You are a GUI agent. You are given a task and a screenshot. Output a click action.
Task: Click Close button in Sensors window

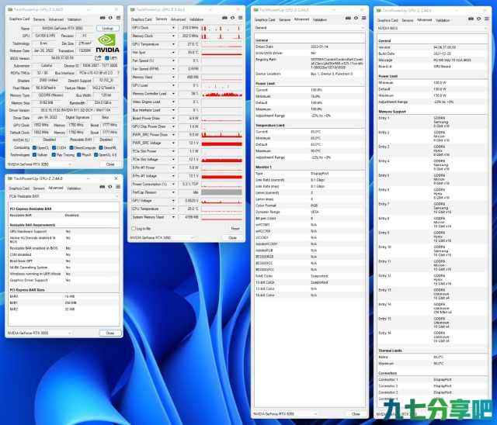click(x=233, y=237)
